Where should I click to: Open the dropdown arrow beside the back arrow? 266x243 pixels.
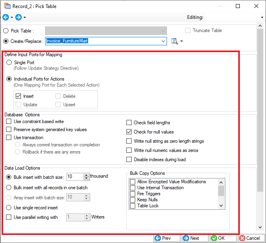pos(12,18)
